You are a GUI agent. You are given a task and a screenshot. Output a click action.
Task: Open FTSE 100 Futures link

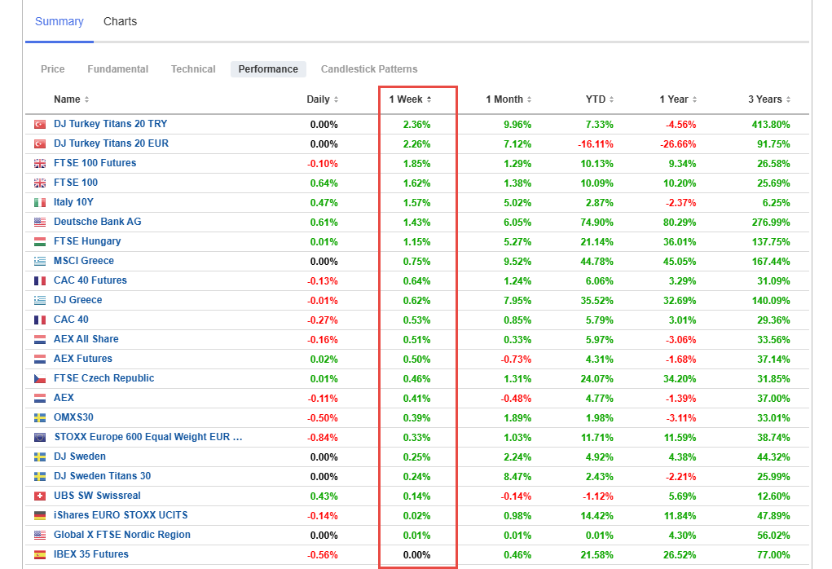point(95,163)
